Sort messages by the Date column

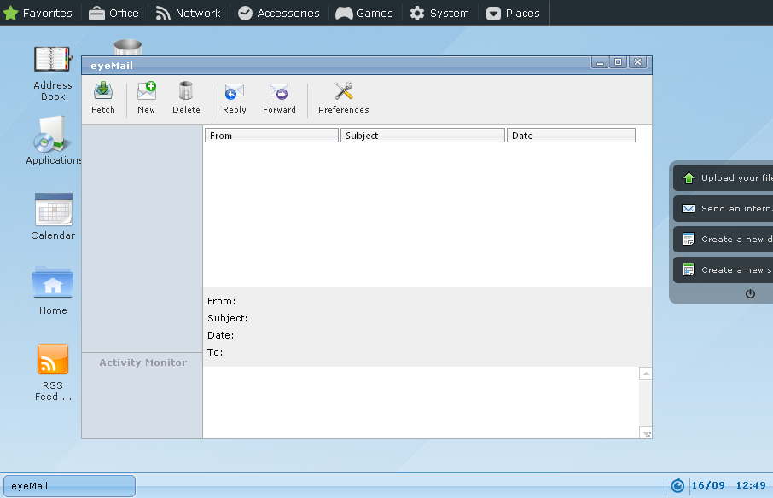pos(571,136)
